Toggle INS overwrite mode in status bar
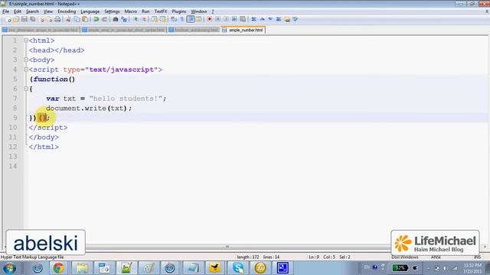490x275 pixels. (x=477, y=257)
